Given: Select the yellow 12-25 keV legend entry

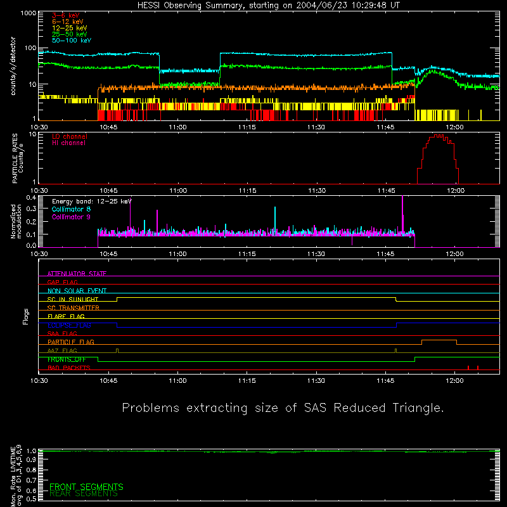Looking at the screenshot, I should point(69,28).
